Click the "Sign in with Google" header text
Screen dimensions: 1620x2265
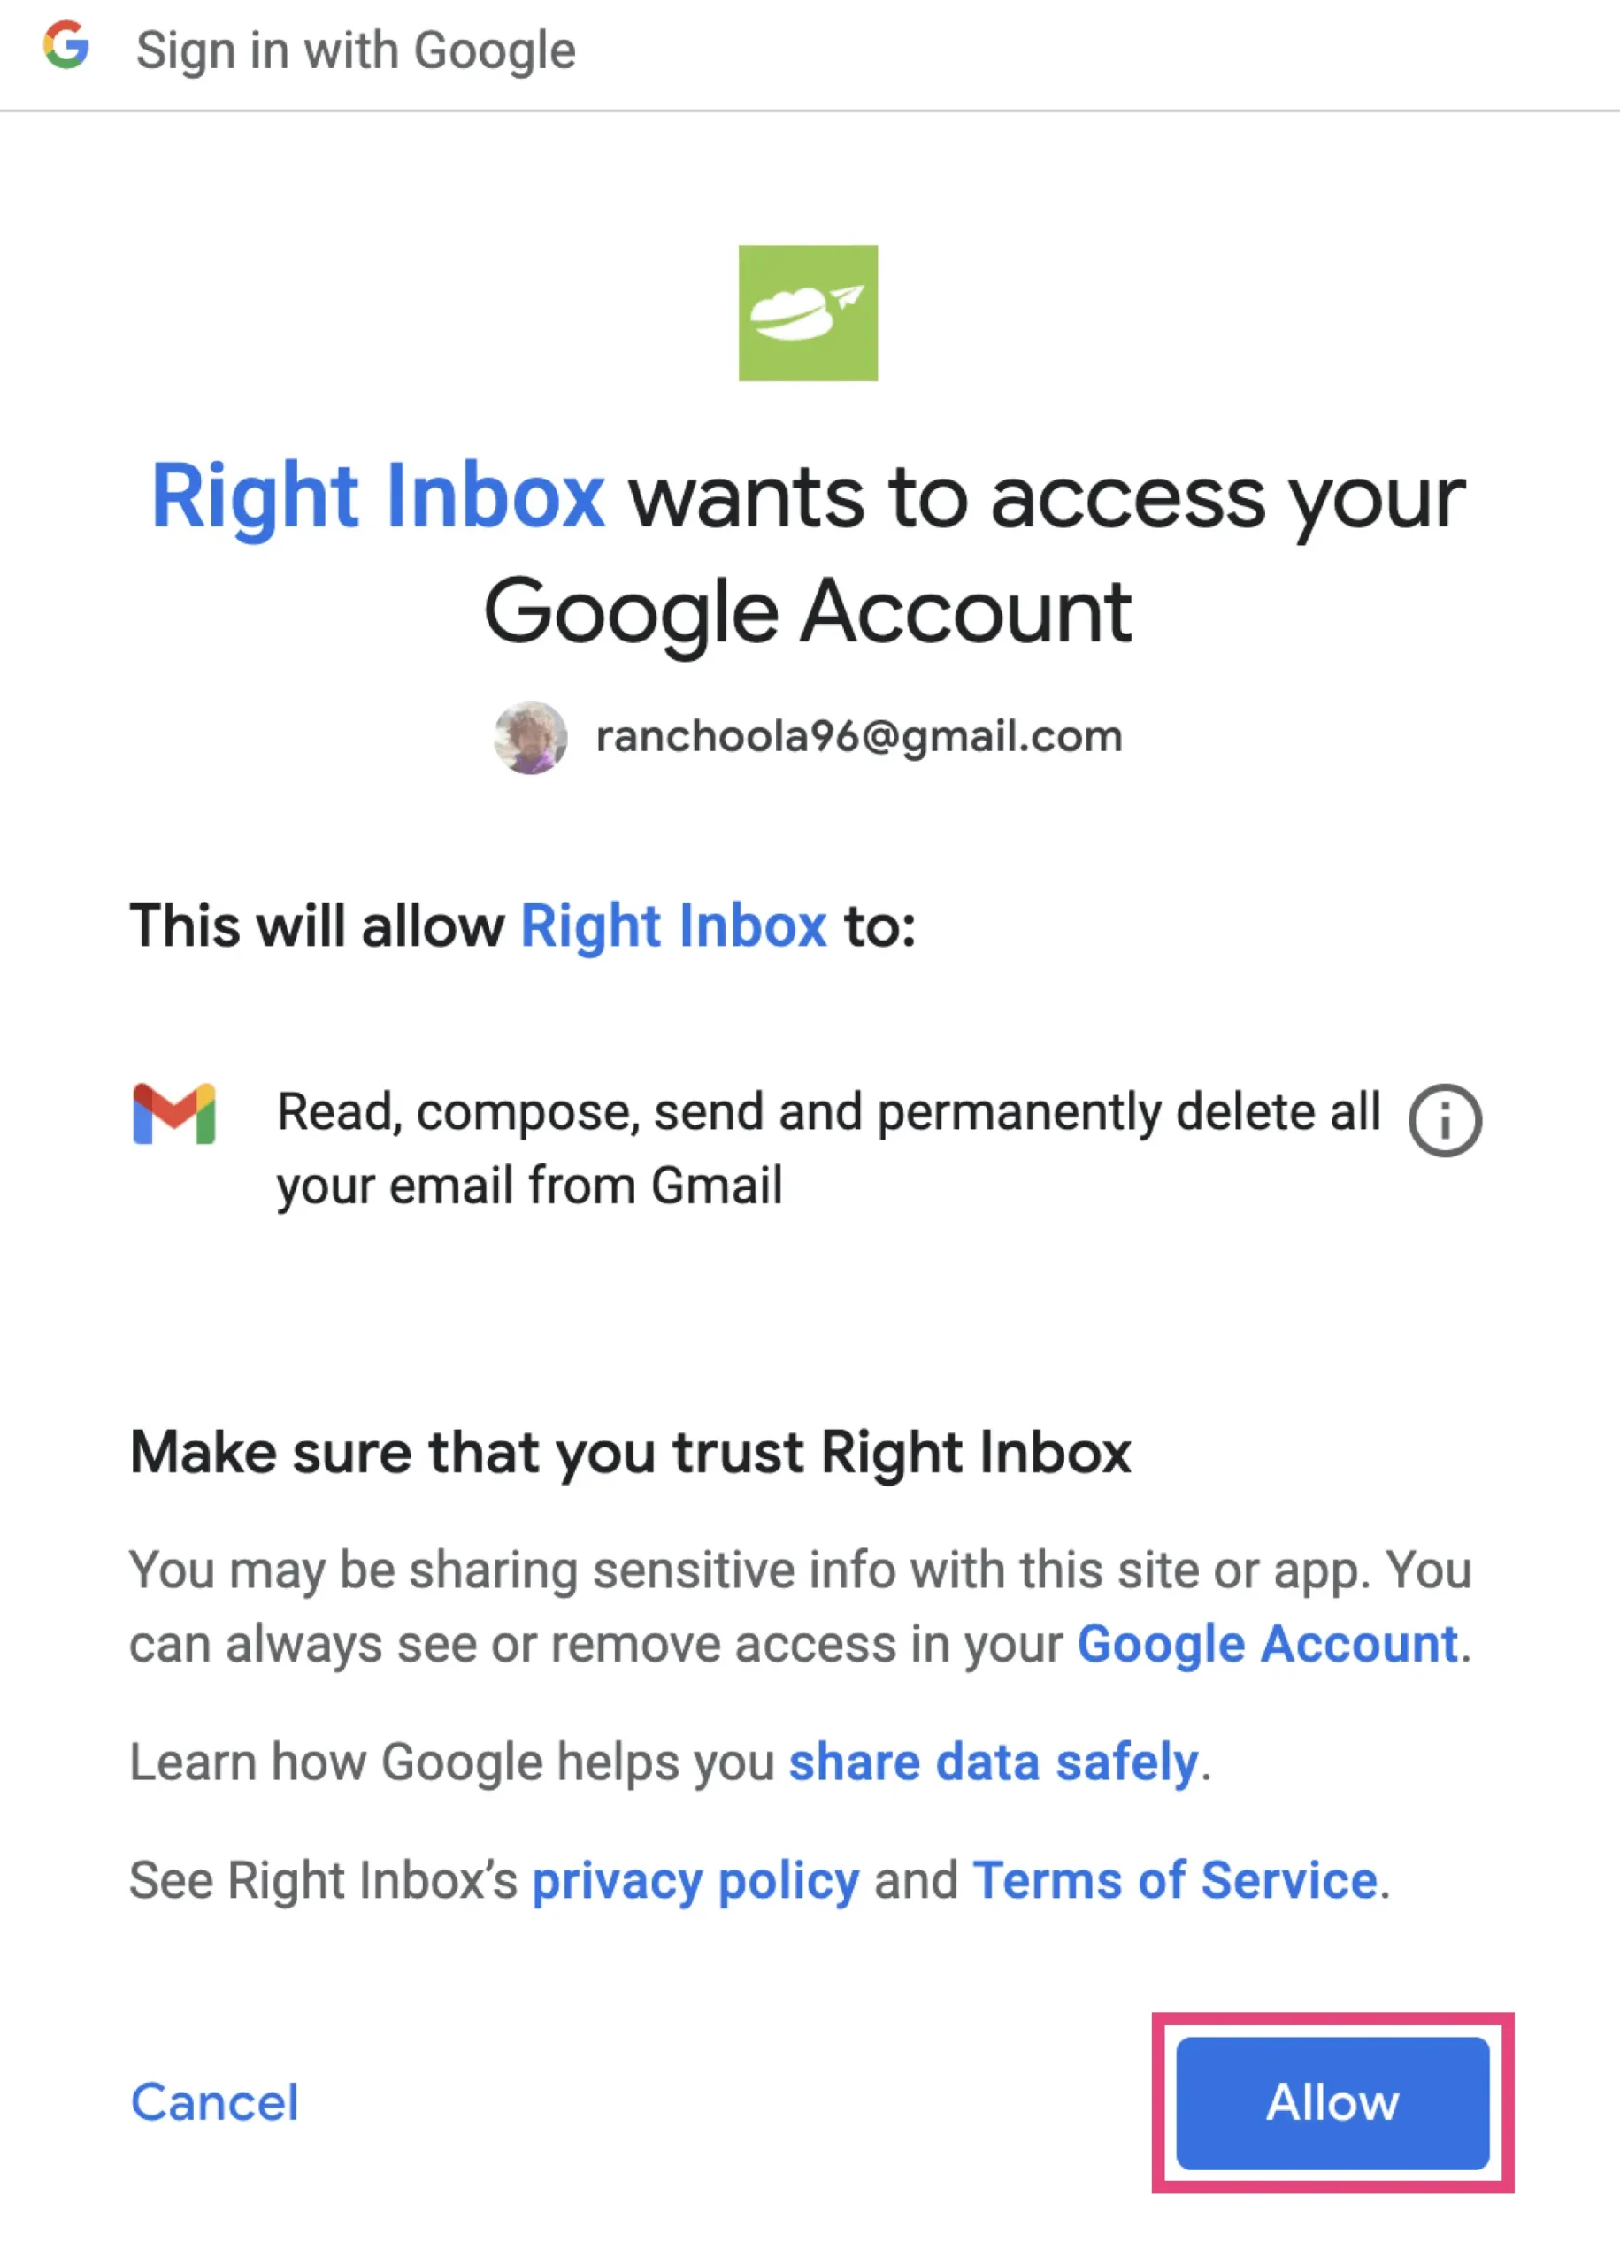[x=357, y=50]
